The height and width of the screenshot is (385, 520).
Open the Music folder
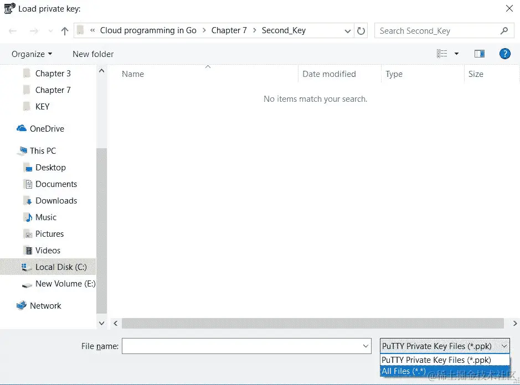click(46, 217)
